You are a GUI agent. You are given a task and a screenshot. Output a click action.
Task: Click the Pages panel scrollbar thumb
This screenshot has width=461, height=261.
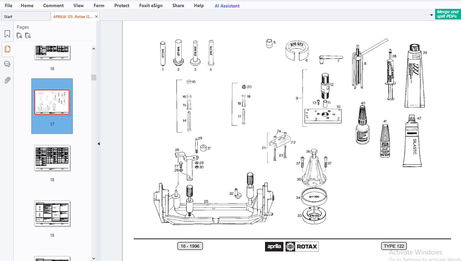[x=94, y=77]
